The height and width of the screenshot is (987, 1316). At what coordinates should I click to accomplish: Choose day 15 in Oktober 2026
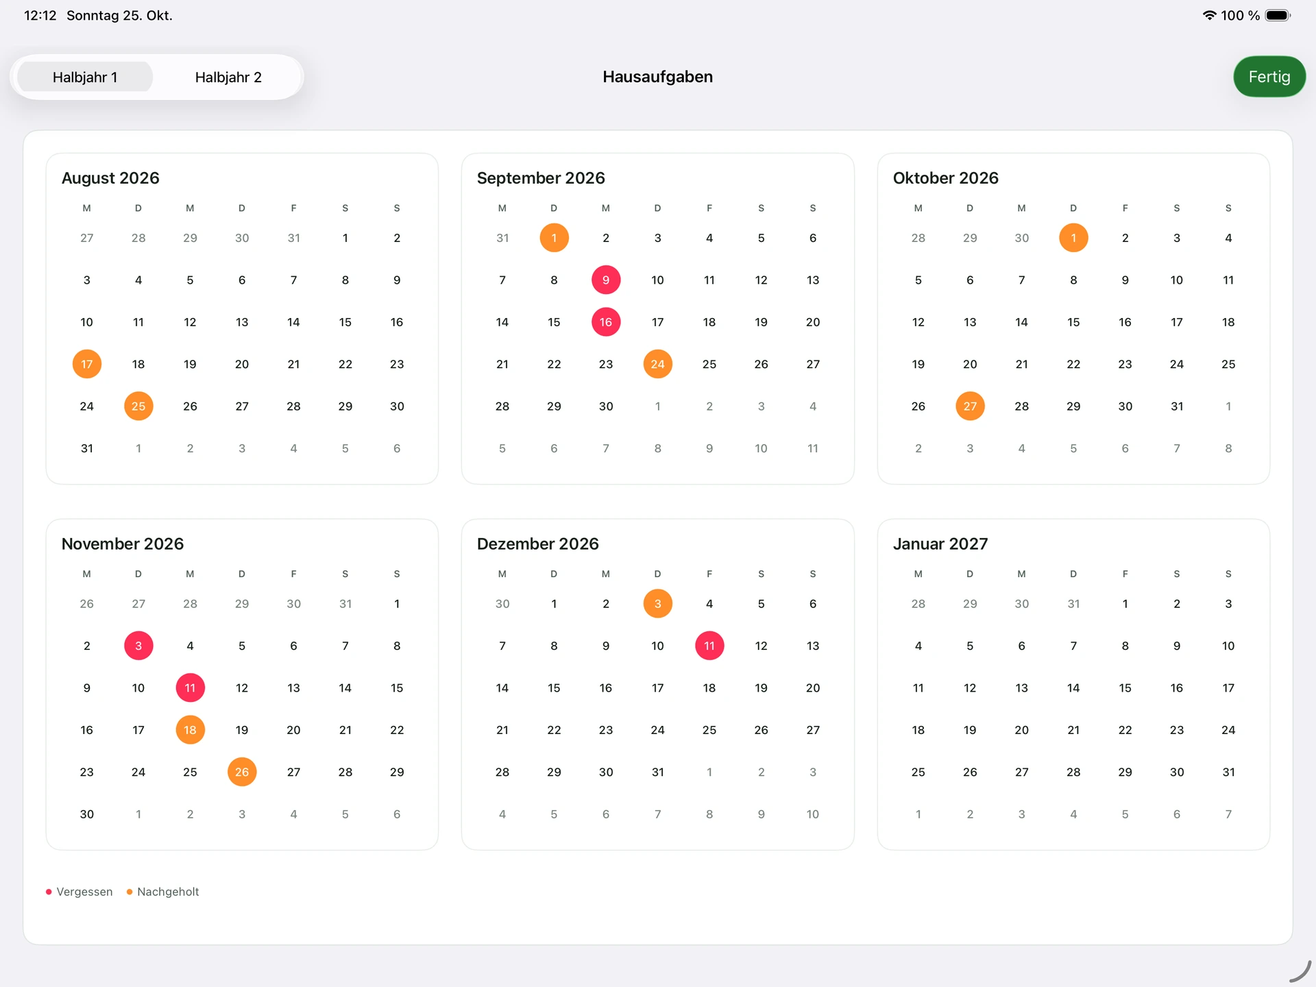tap(1073, 322)
